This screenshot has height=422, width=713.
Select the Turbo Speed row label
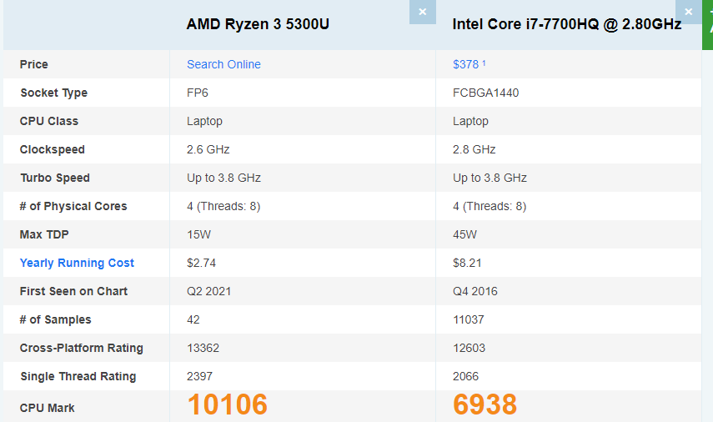(x=55, y=178)
